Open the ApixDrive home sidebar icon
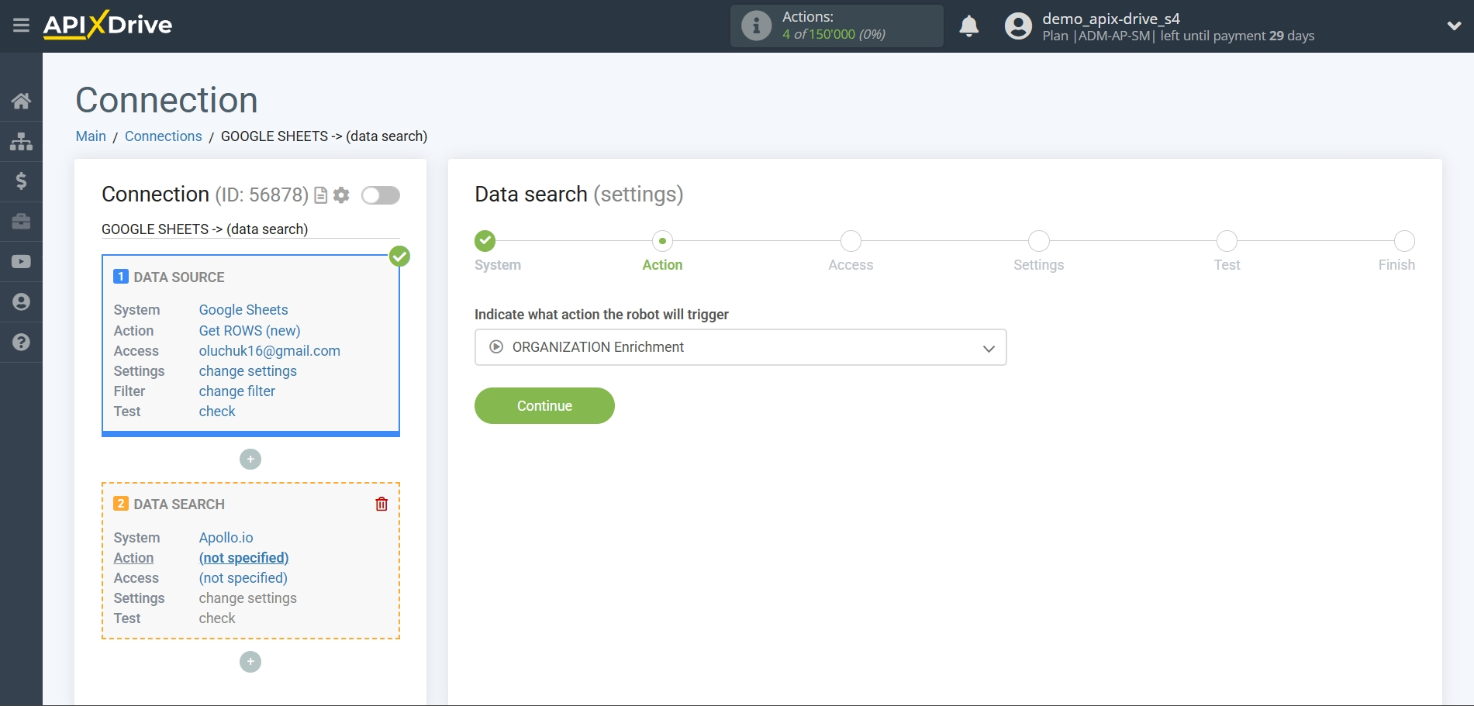This screenshot has width=1474, height=706. coord(21,100)
